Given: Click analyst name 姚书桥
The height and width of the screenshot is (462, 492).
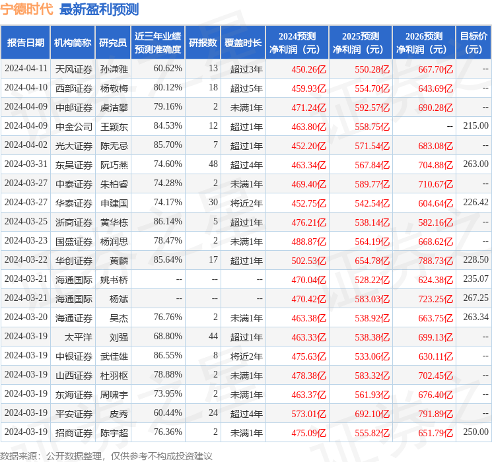Looking at the screenshot, I should coord(114,279).
